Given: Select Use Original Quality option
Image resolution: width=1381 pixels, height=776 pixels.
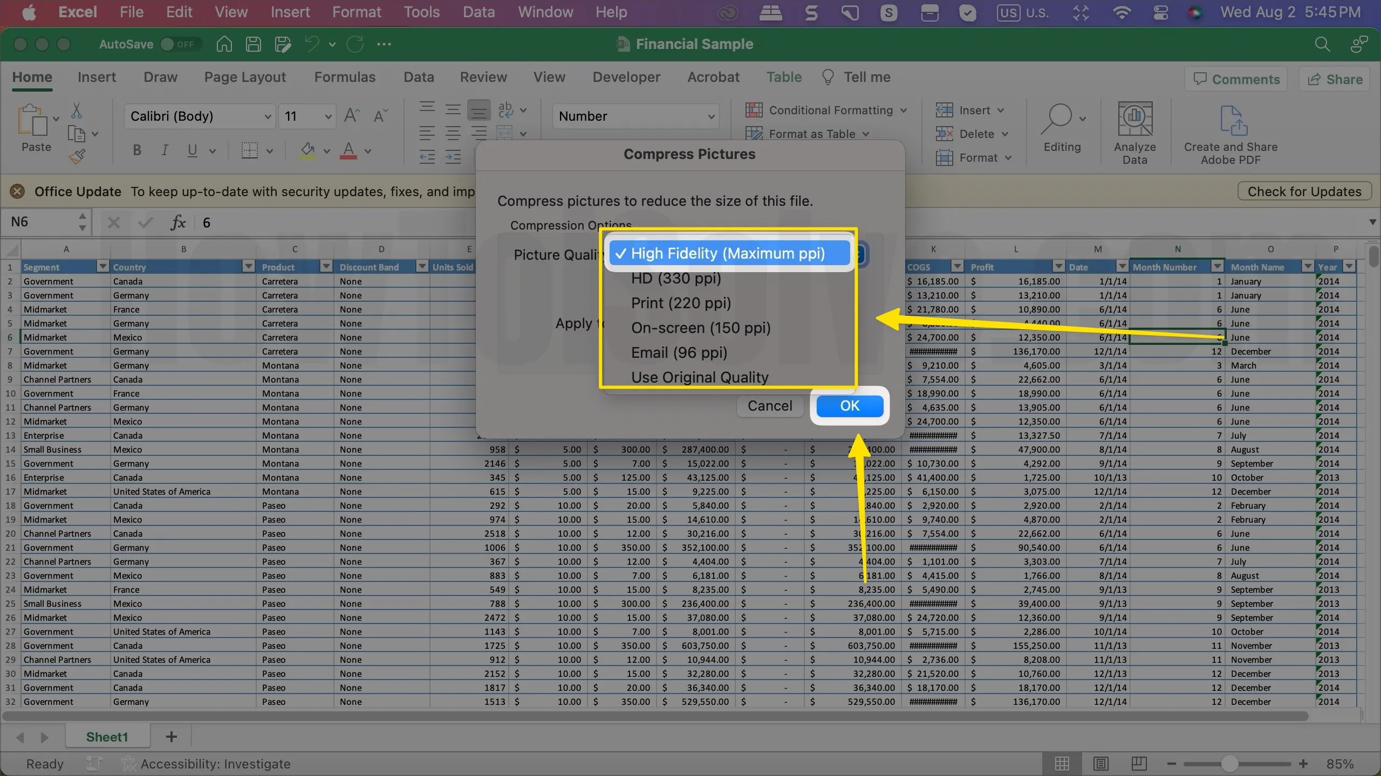Looking at the screenshot, I should pos(700,377).
